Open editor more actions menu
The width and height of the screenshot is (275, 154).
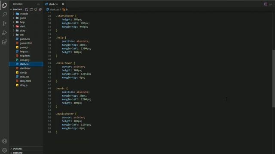(271, 4)
